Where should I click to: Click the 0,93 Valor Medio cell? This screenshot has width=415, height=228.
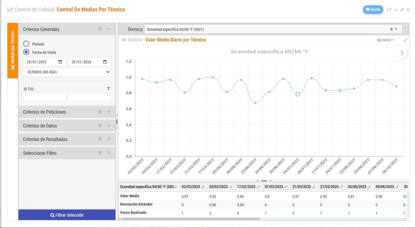[x=212, y=196]
